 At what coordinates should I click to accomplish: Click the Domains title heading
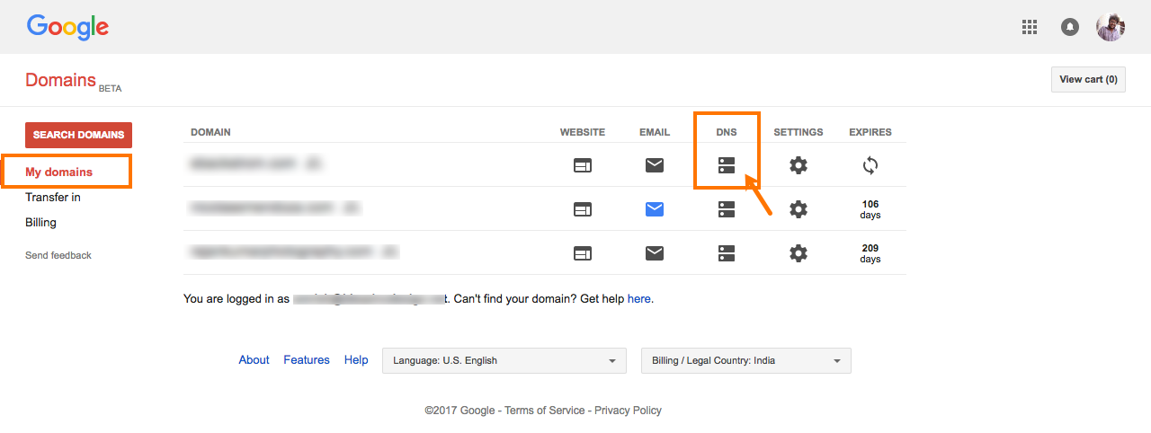pos(60,80)
